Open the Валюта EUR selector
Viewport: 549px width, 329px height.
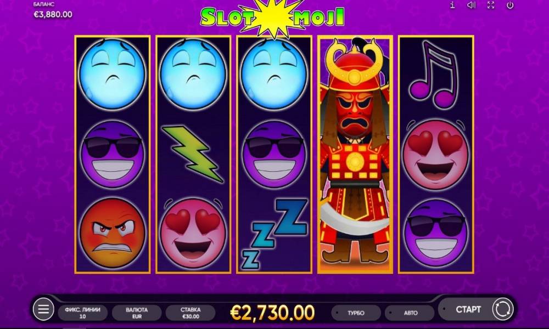click(137, 313)
